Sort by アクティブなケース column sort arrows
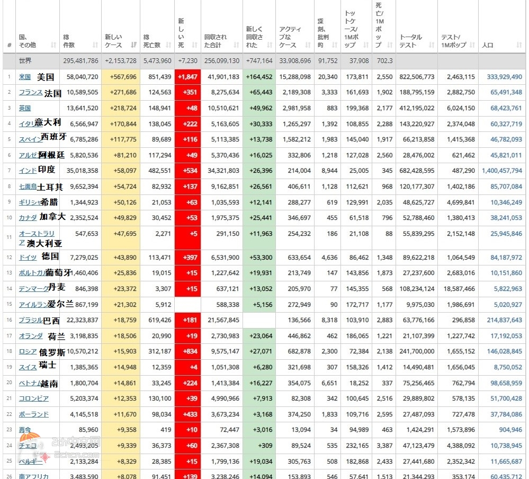The image size is (529, 479). 308,45
